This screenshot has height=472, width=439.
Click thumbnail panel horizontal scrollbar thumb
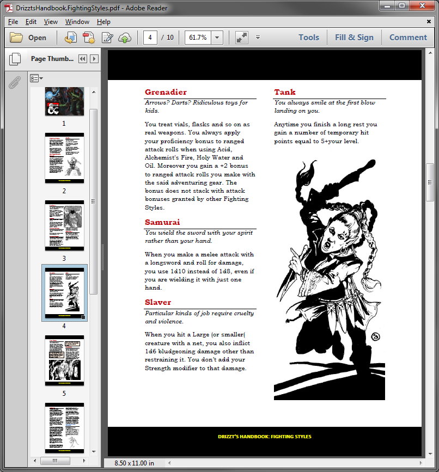point(55,461)
